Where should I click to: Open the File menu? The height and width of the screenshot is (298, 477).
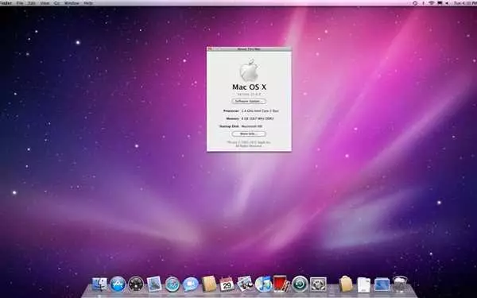[20, 3]
